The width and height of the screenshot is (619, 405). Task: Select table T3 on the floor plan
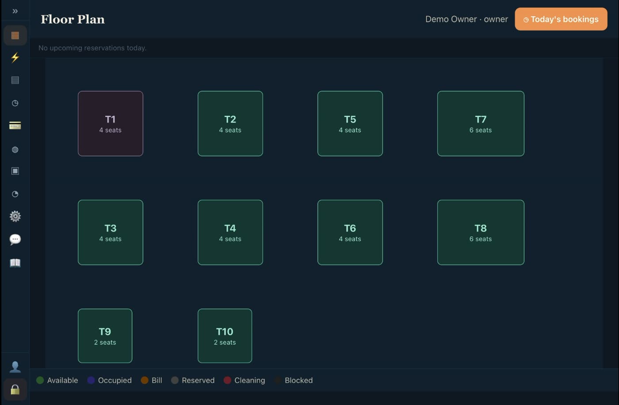click(x=111, y=232)
